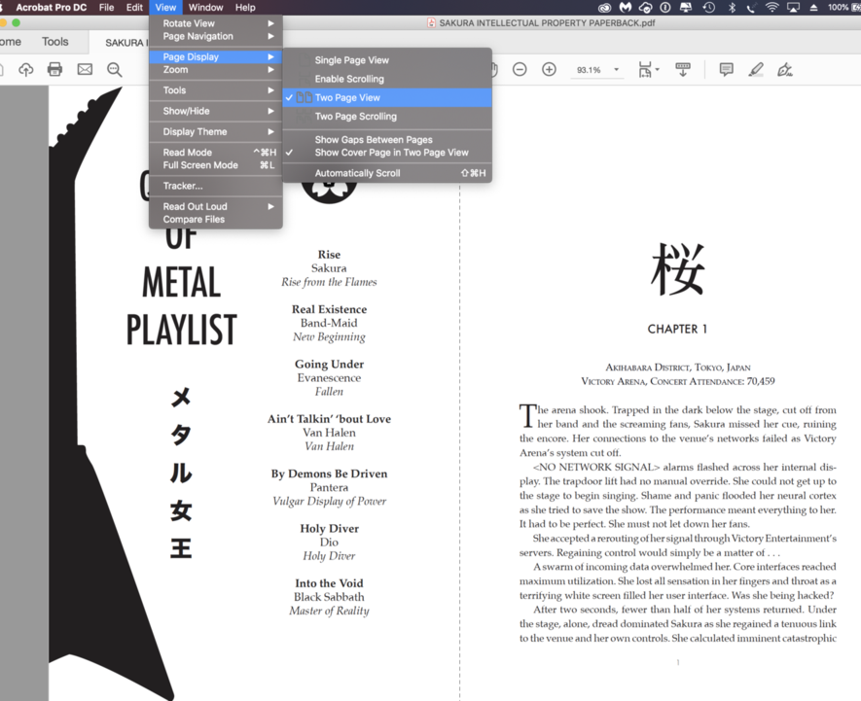Click the eject icon in menu bar
The height and width of the screenshot is (701, 861).
tap(813, 7)
